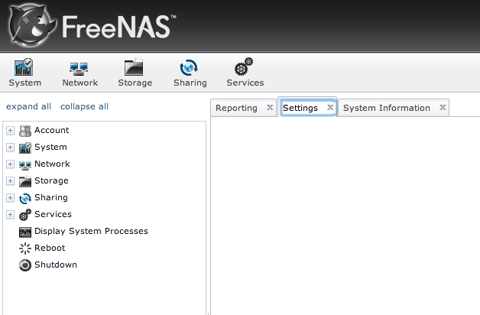Viewport: 480px width, 315px height.
Task: Click the System chart icon in tree
Action: pyautogui.click(x=25, y=148)
